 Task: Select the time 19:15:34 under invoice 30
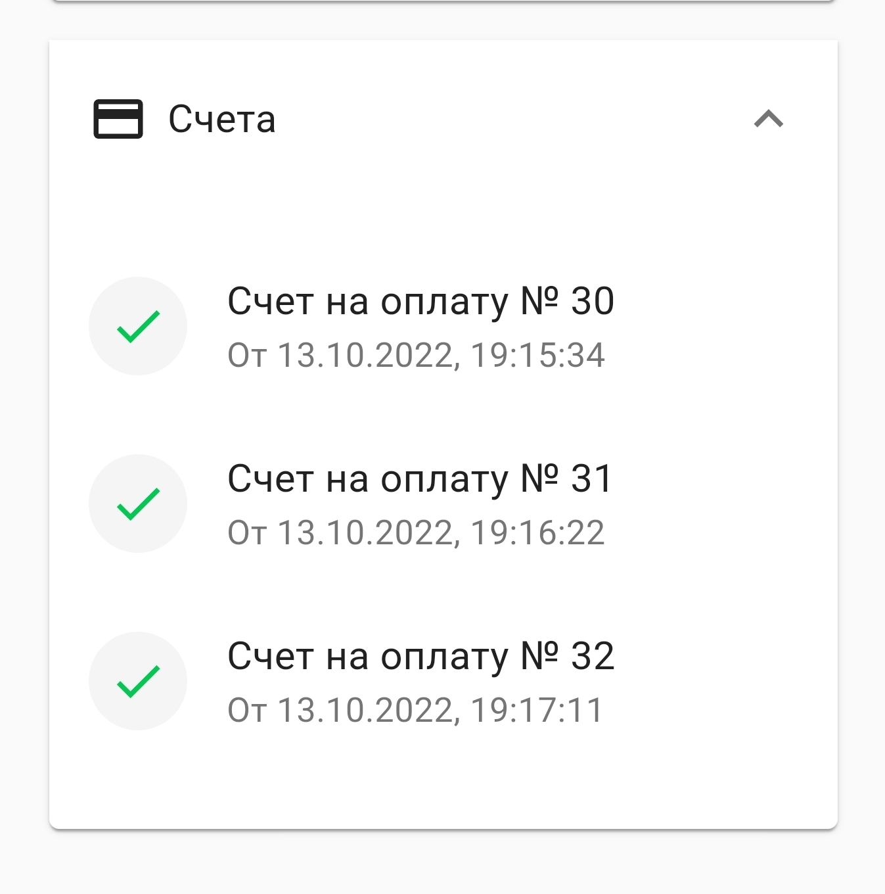(x=537, y=356)
